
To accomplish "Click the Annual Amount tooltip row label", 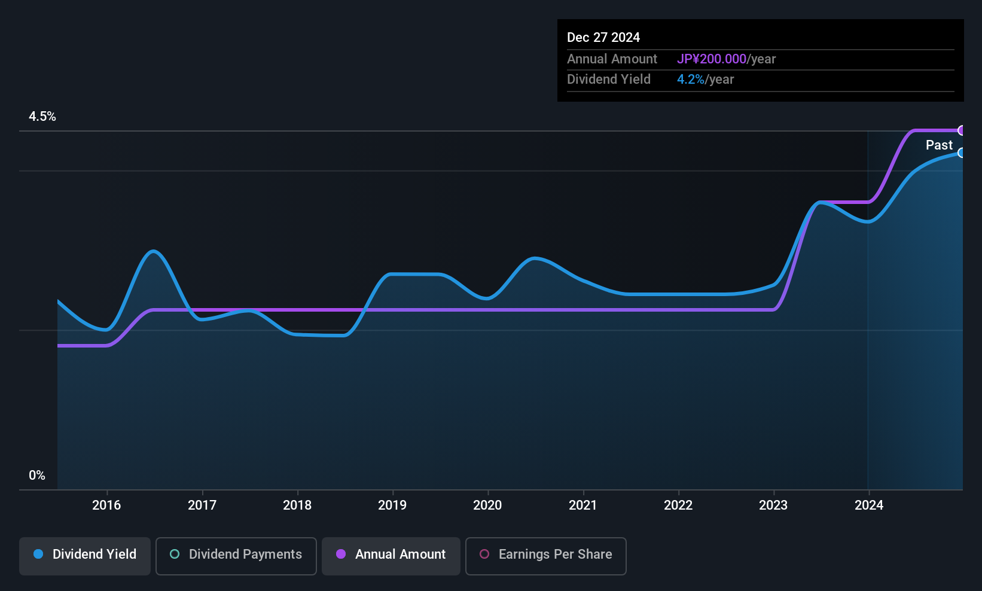I will point(612,59).
